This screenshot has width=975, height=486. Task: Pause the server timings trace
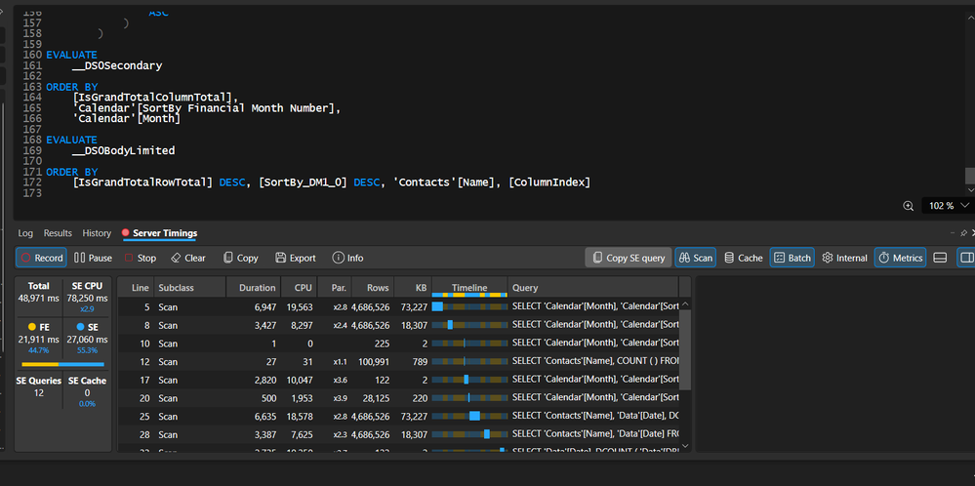point(93,258)
